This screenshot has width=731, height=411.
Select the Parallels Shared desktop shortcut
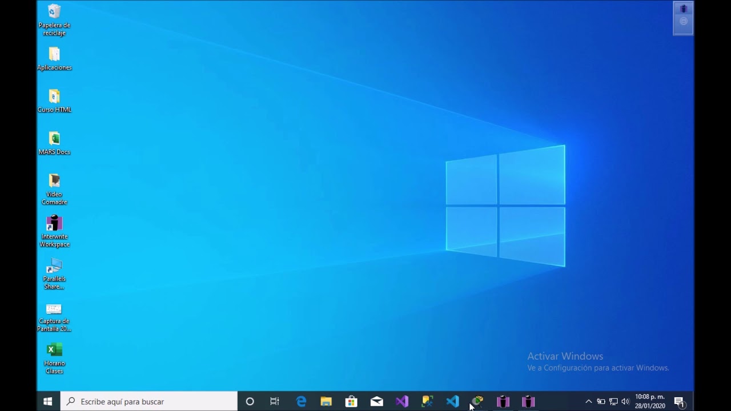click(x=54, y=273)
